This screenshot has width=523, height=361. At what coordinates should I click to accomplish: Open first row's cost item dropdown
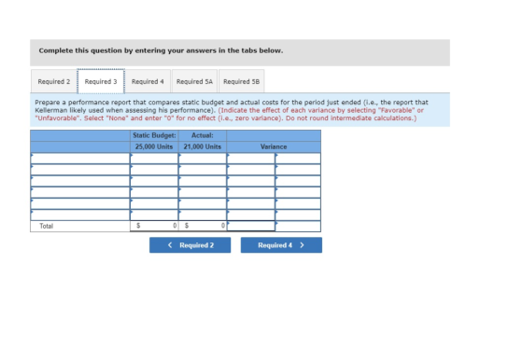click(80, 159)
